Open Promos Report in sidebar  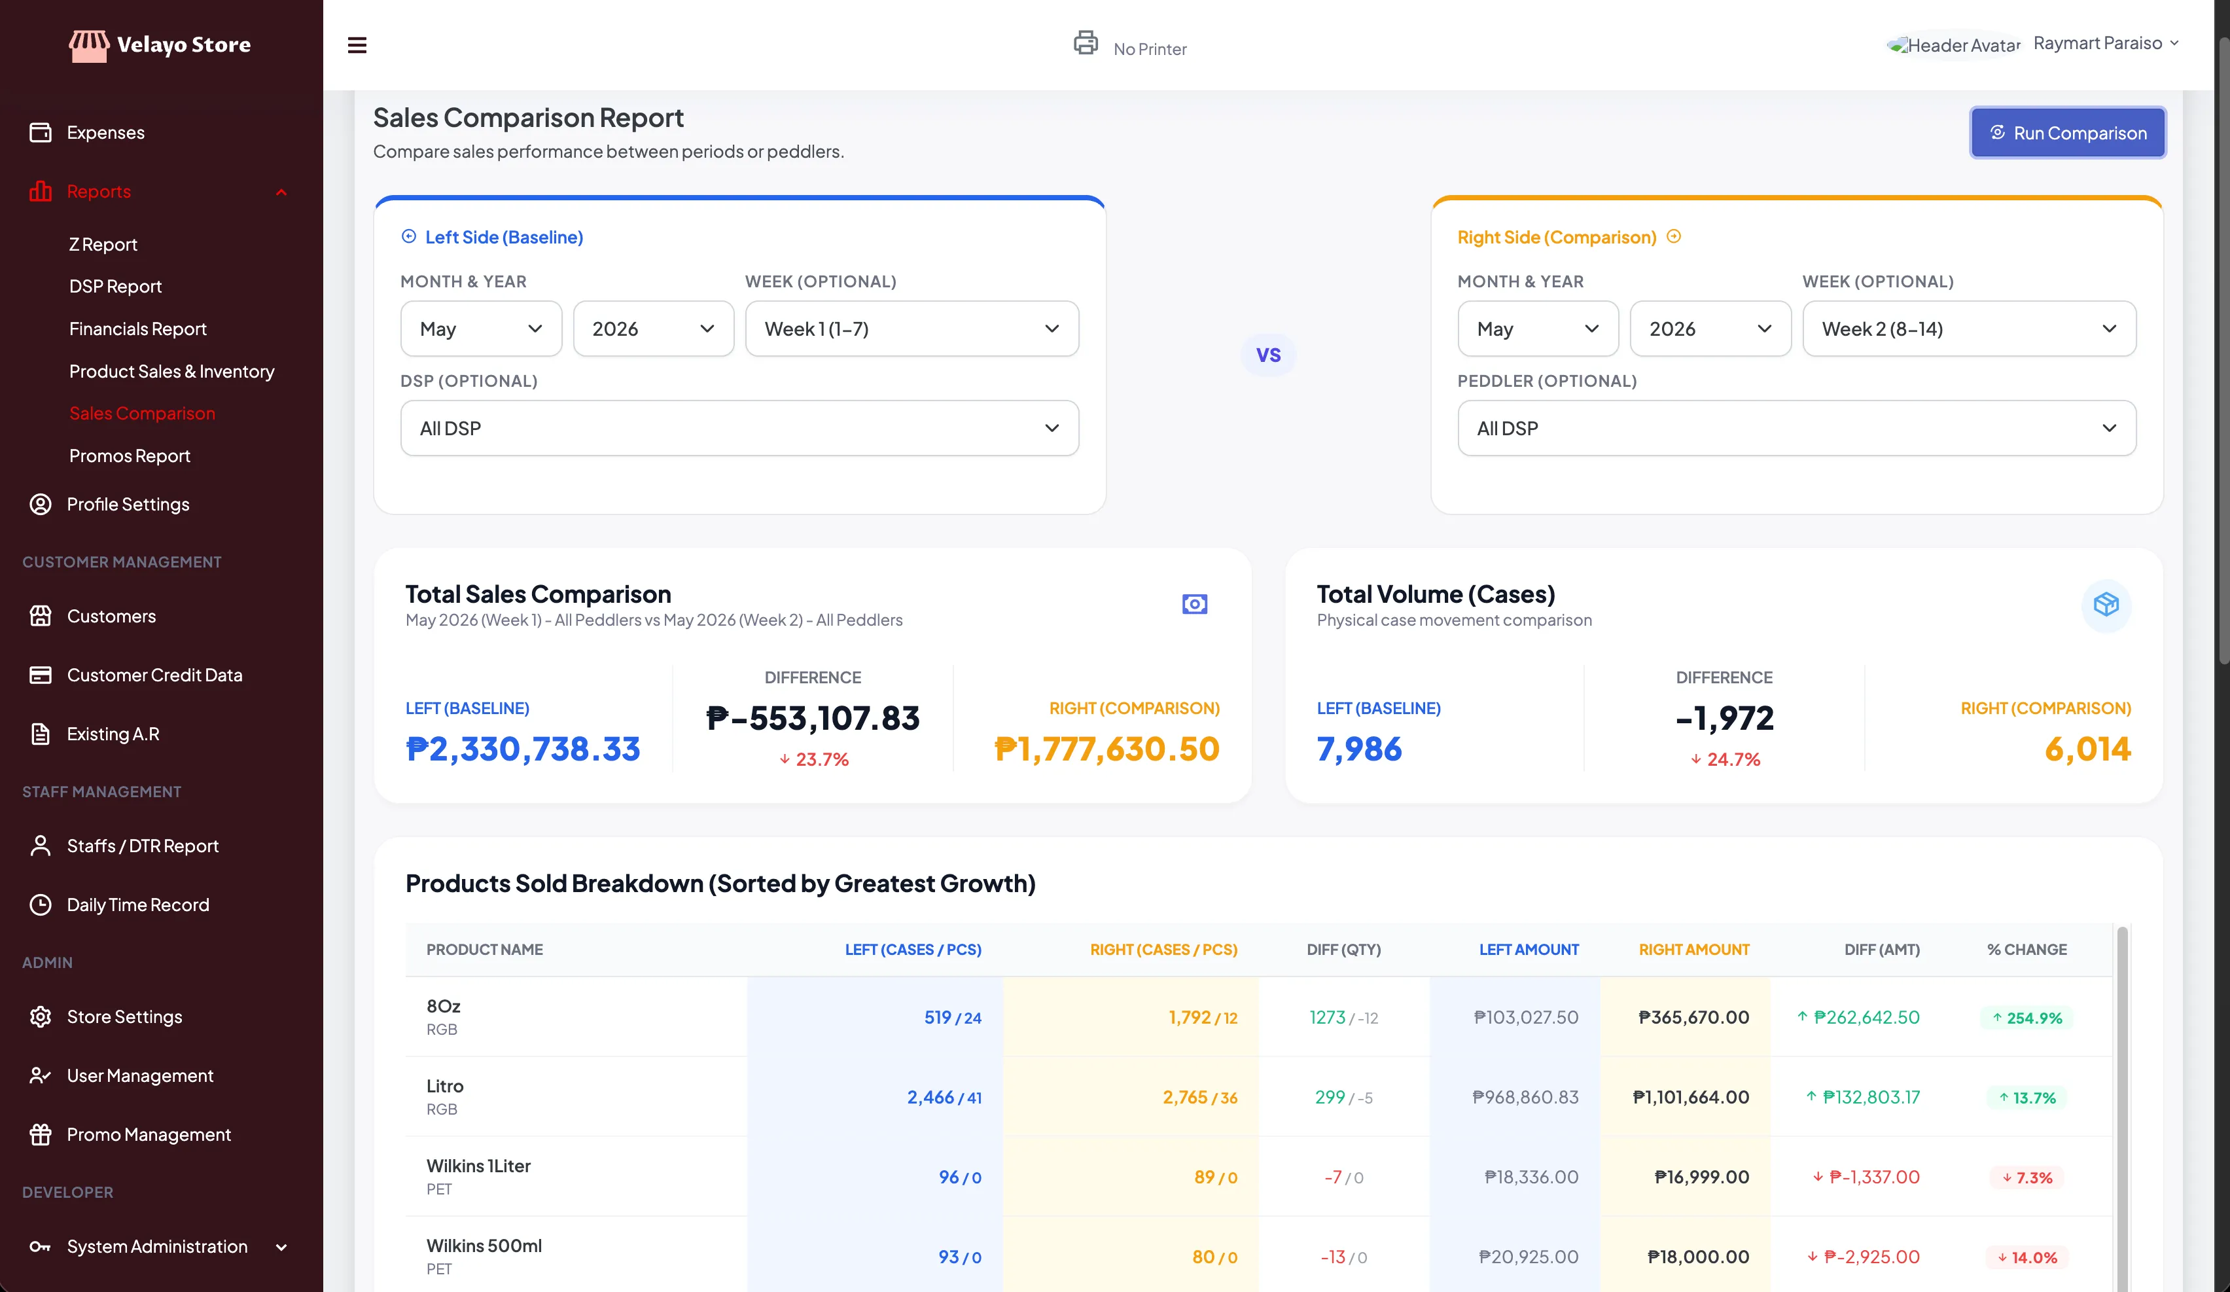(130, 456)
